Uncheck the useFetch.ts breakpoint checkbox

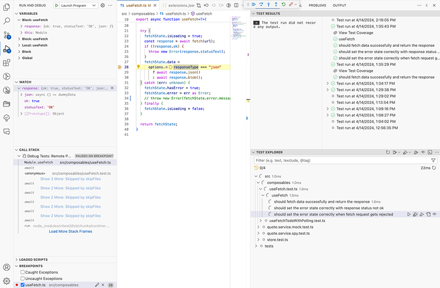(23, 285)
